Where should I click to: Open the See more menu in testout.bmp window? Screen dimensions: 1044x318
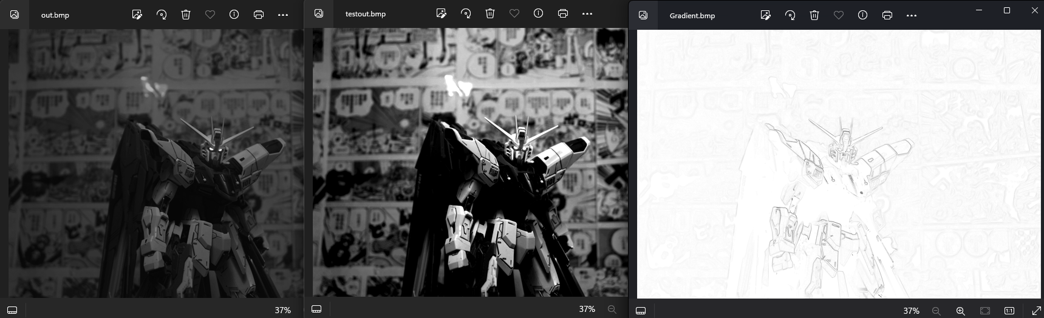tap(587, 13)
